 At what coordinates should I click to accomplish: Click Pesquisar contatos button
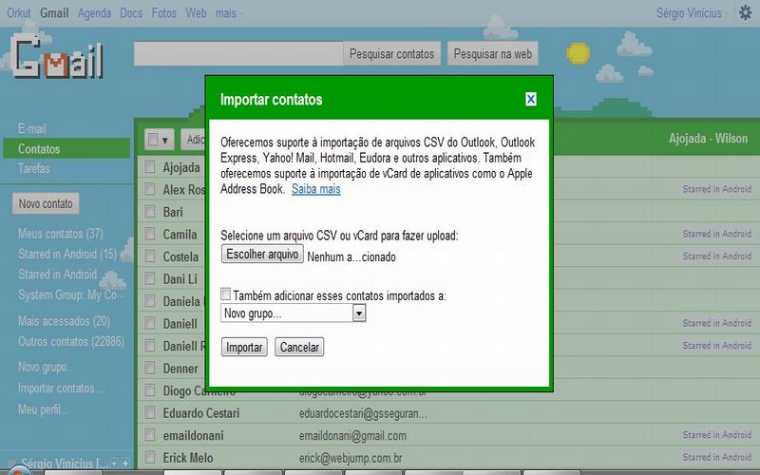tap(391, 54)
